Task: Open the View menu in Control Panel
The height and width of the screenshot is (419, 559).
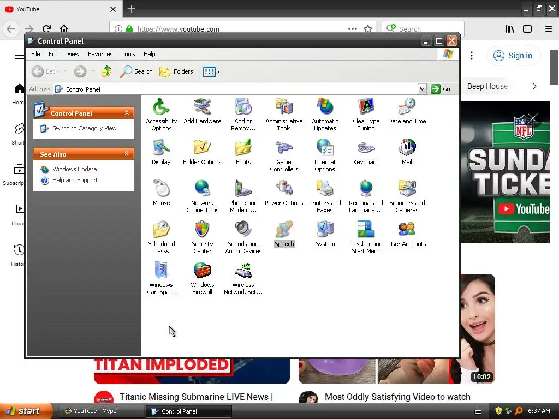Action: click(x=73, y=54)
